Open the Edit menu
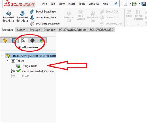147x123 pixels. (x=53, y=4)
